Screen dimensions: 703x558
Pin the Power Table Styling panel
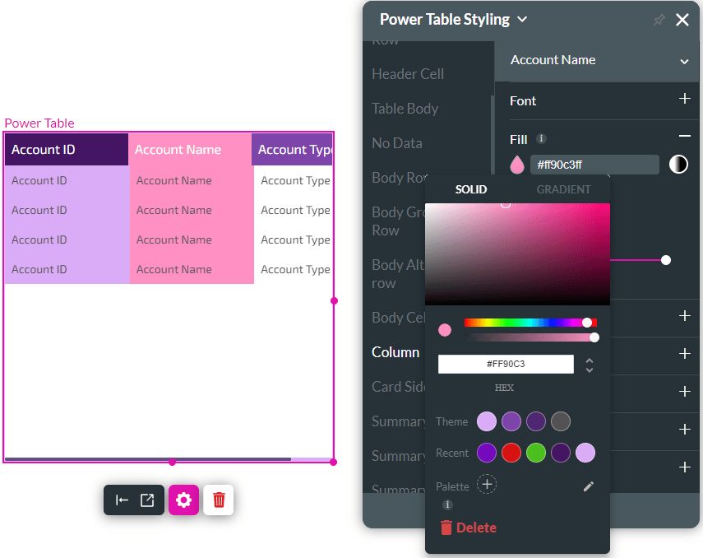(x=659, y=20)
